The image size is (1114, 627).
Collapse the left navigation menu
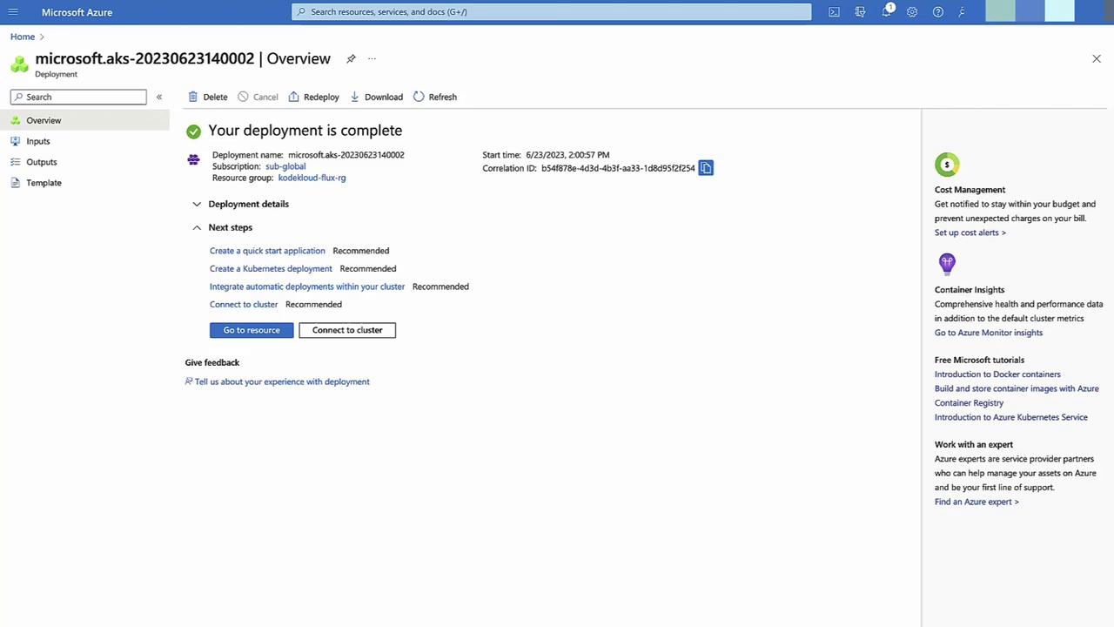click(159, 97)
